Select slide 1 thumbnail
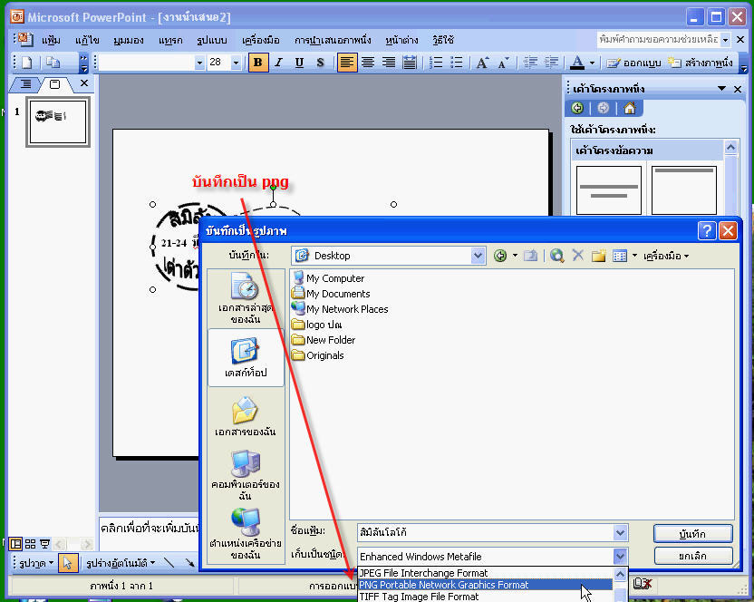Screen dimensions: 754x602 [x=58, y=121]
